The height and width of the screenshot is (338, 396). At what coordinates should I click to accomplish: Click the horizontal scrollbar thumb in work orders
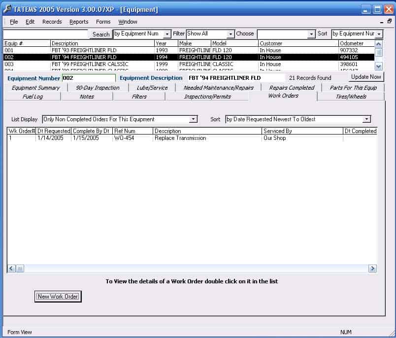pos(20,268)
